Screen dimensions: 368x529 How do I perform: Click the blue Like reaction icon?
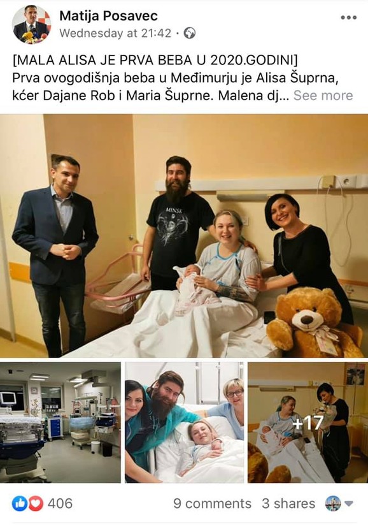click(x=20, y=504)
